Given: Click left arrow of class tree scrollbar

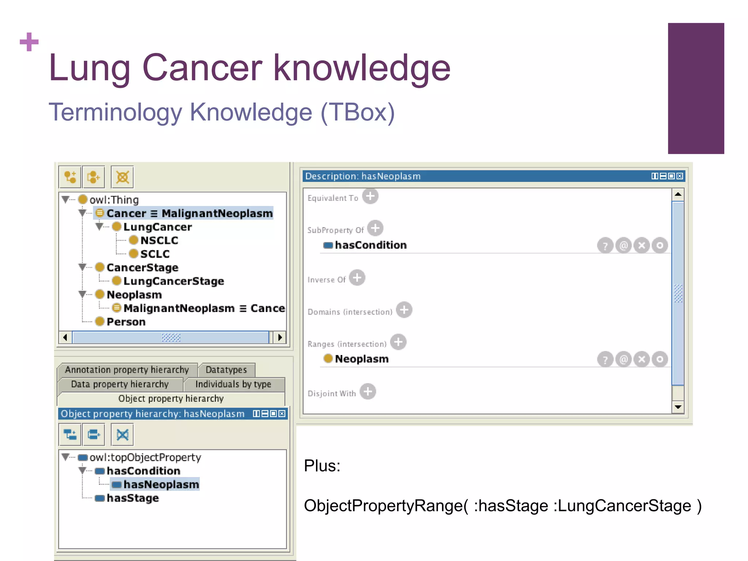Looking at the screenshot, I should click(x=65, y=337).
